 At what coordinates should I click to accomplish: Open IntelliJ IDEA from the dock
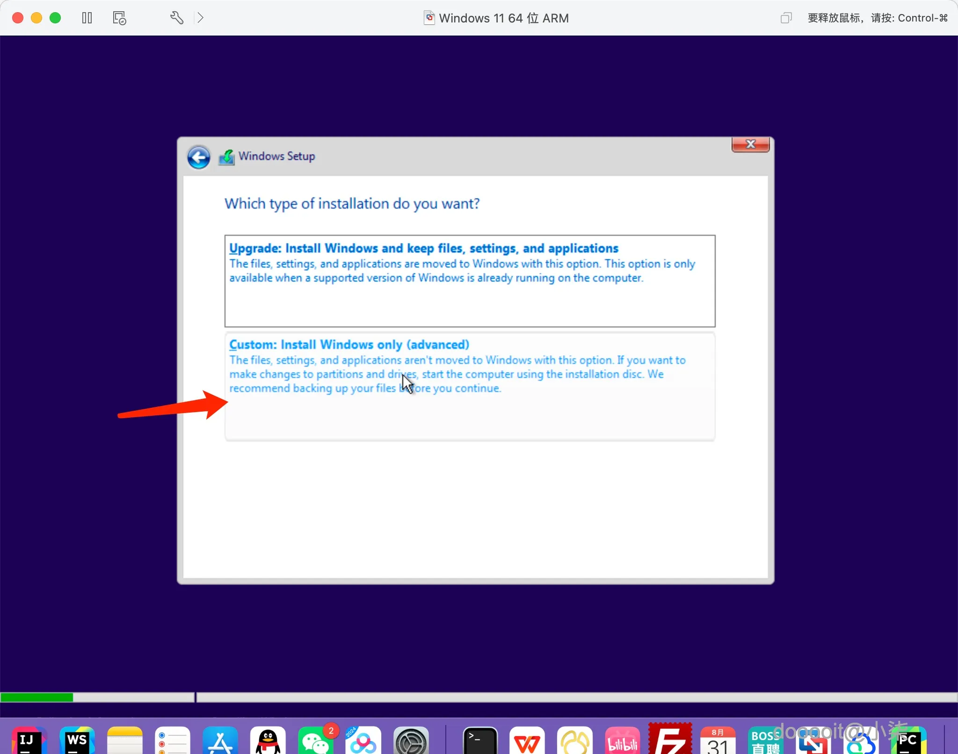coord(29,741)
